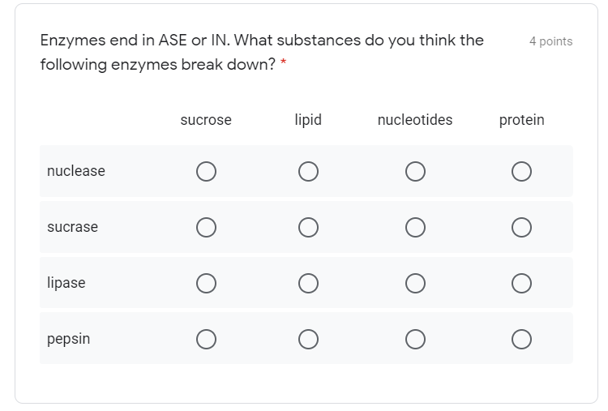Choose nucleotides for pepsin row

click(415, 338)
